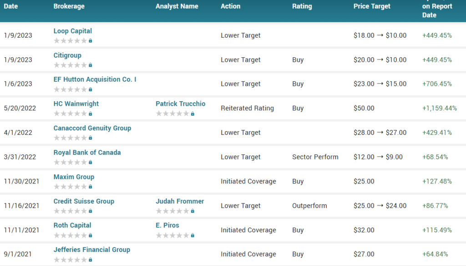
Task: Select the +706.45% upside value
Action: (x=437, y=84)
